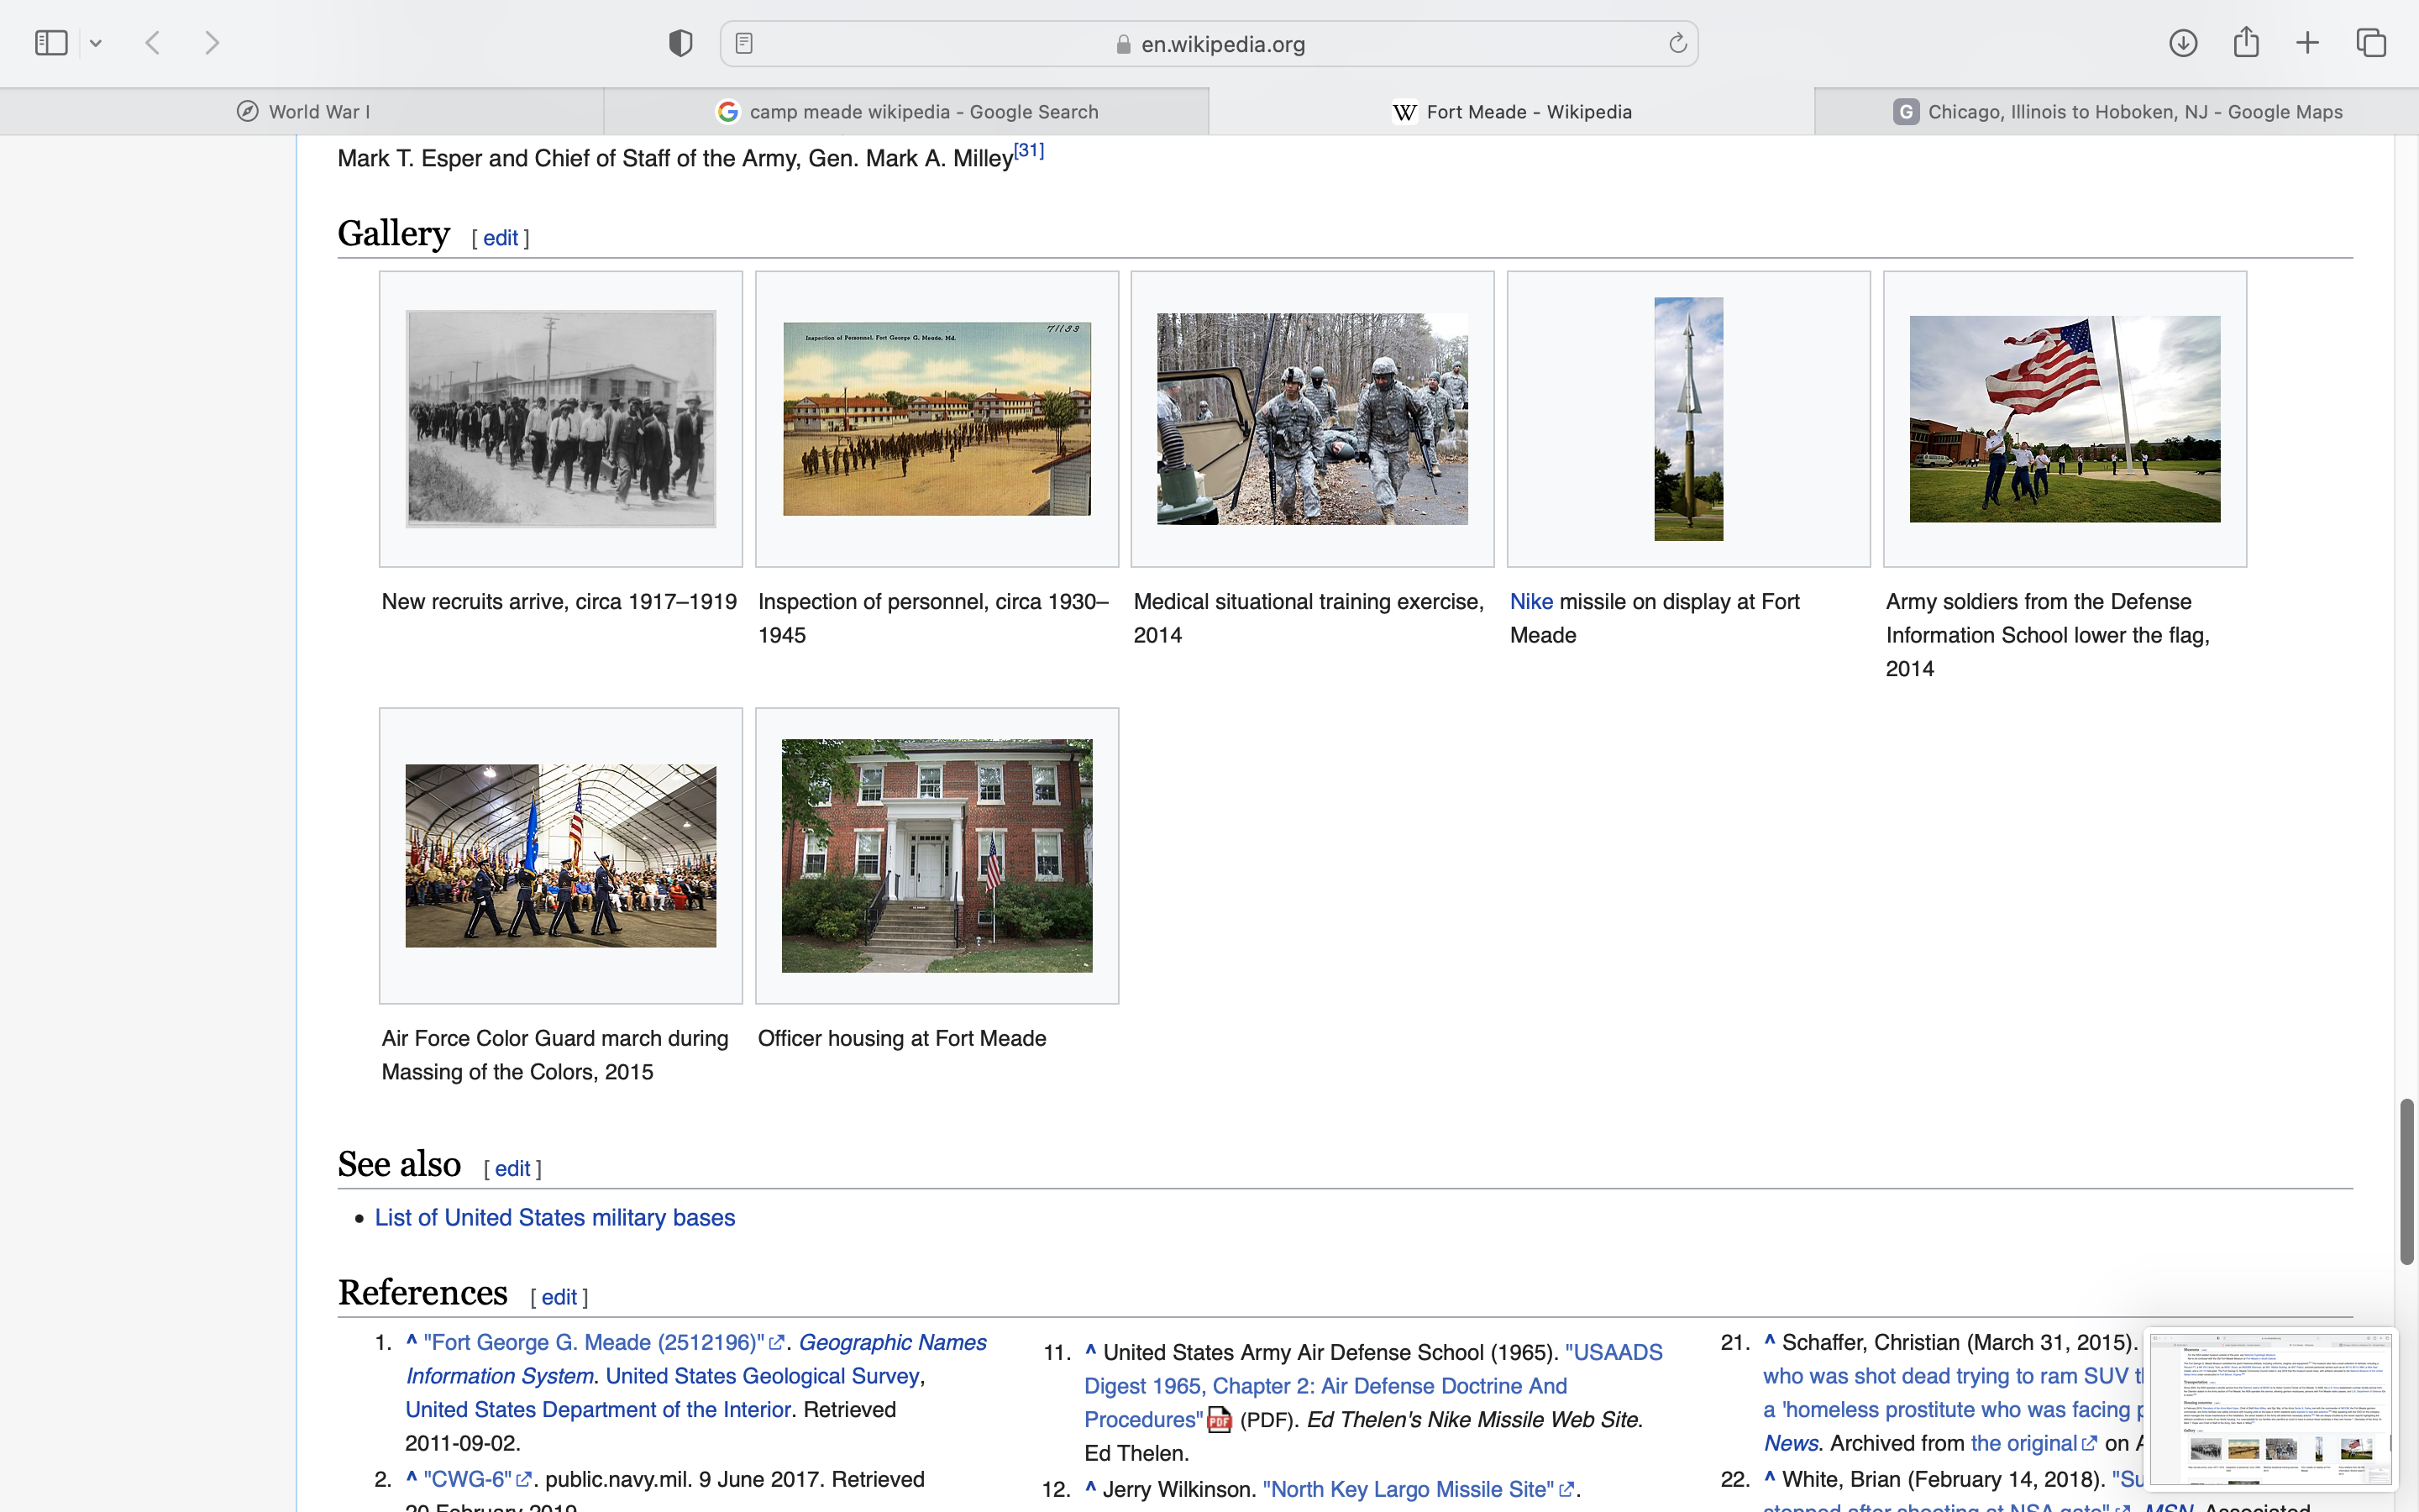This screenshot has width=2419, height=1512.
Task: Reload the page with refresh icon
Action: click(1677, 43)
